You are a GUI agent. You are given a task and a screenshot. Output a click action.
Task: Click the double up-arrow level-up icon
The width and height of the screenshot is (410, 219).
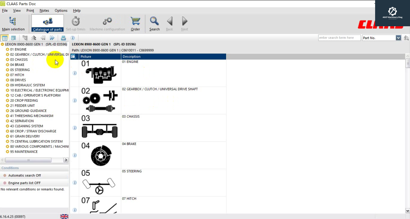tap(34, 38)
